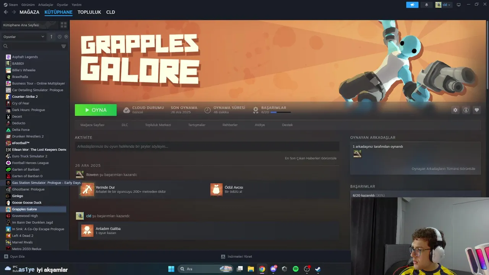The height and width of the screenshot is (275, 489).
Task: Open the Tartışmalar tab
Action: pyautogui.click(x=197, y=125)
